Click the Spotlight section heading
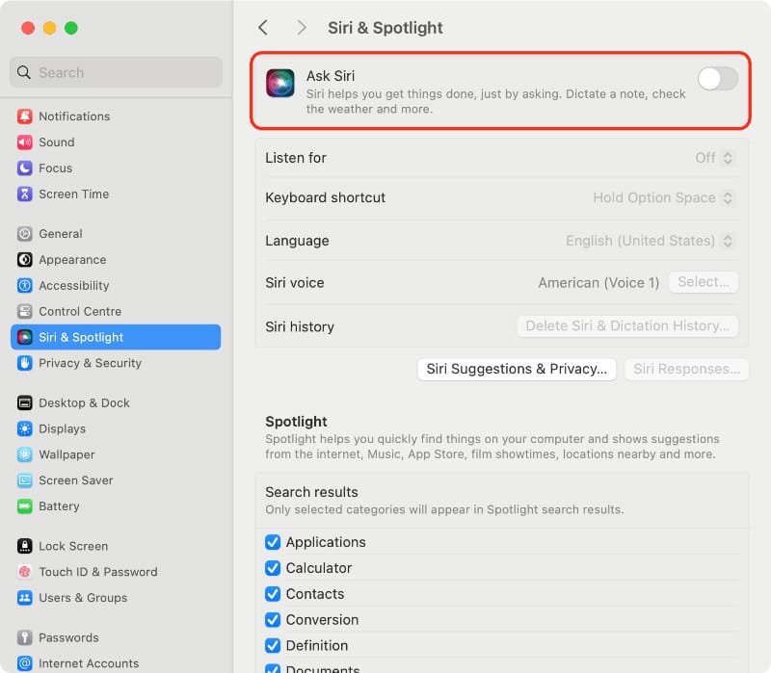The image size is (771, 673). (x=296, y=422)
